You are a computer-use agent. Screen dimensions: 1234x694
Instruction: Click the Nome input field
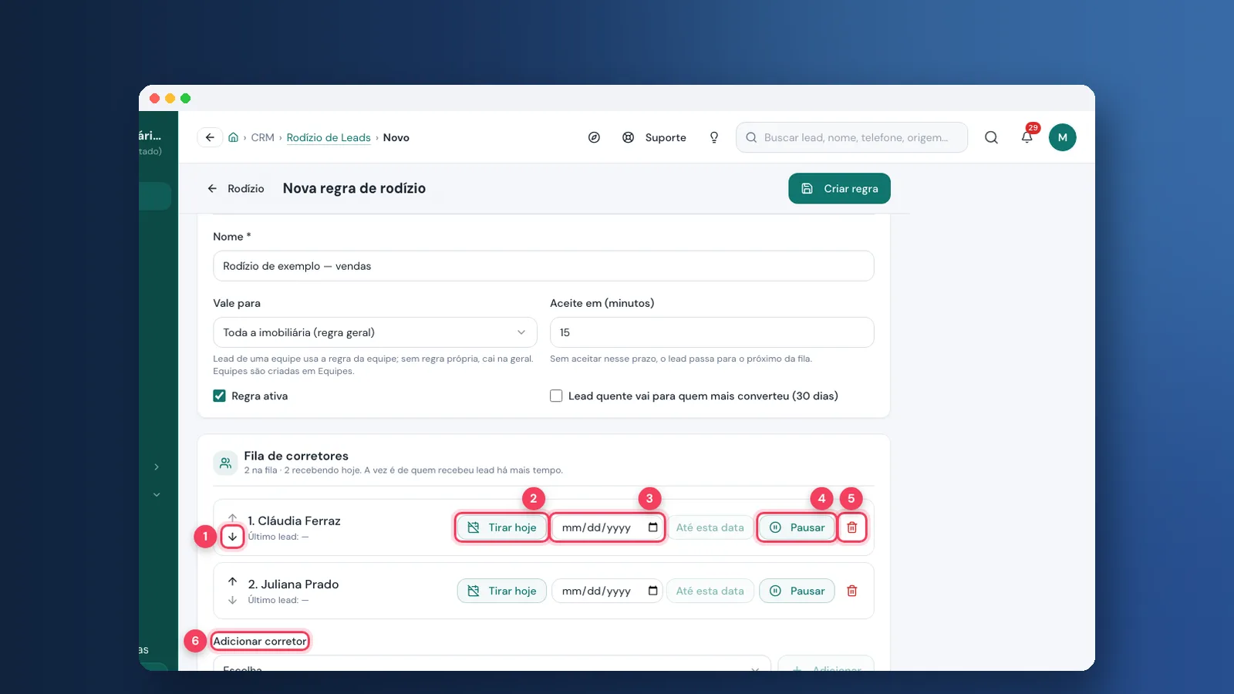pyautogui.click(x=543, y=266)
